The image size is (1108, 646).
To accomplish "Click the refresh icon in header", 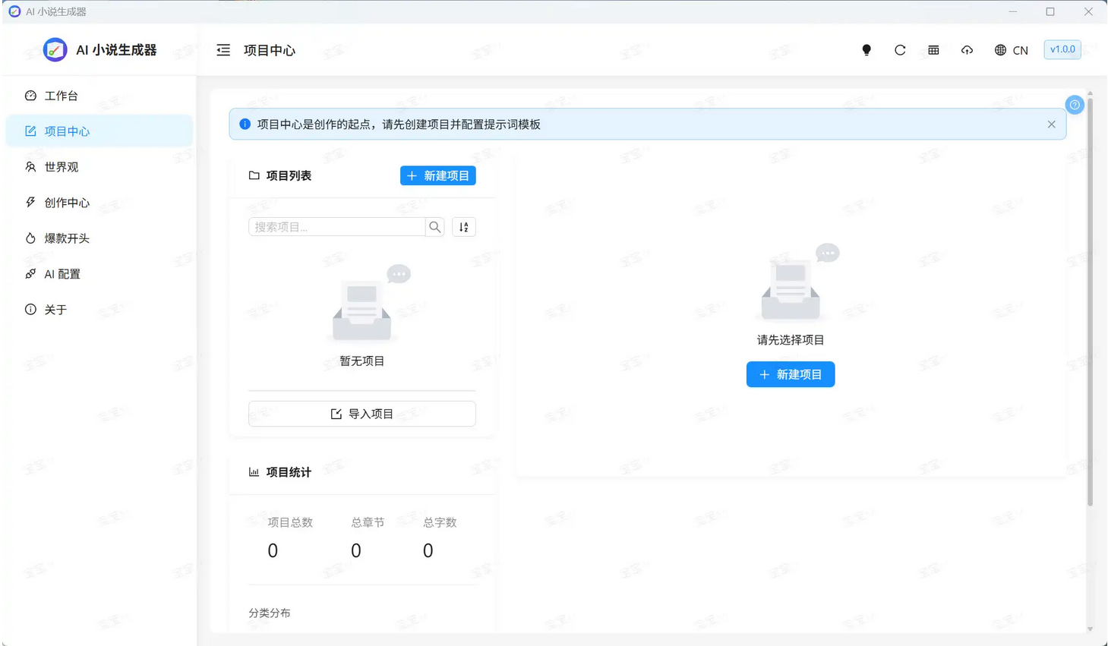I will tap(900, 50).
